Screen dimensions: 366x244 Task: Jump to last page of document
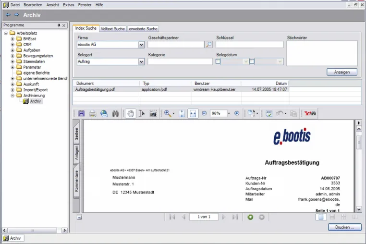(235, 217)
